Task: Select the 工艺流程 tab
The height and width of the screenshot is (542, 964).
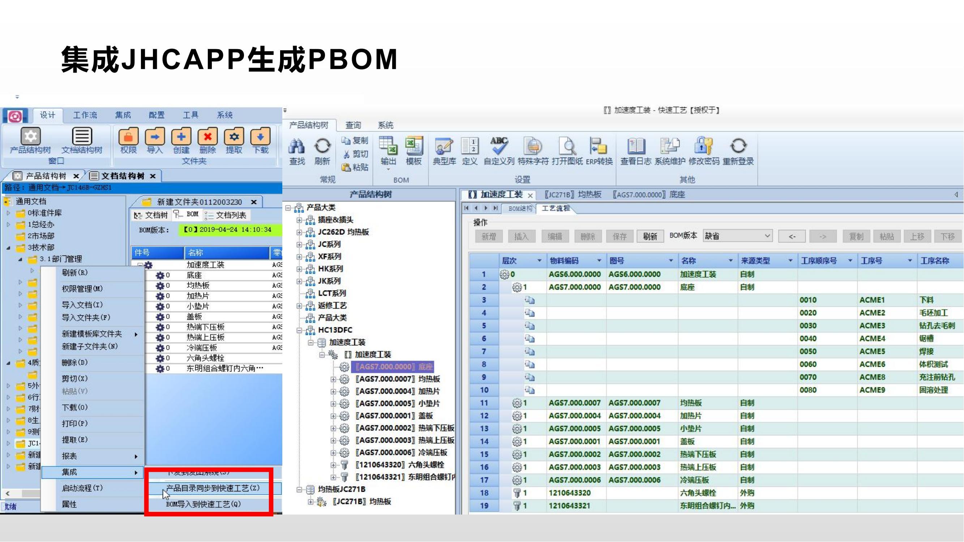Action: click(555, 208)
